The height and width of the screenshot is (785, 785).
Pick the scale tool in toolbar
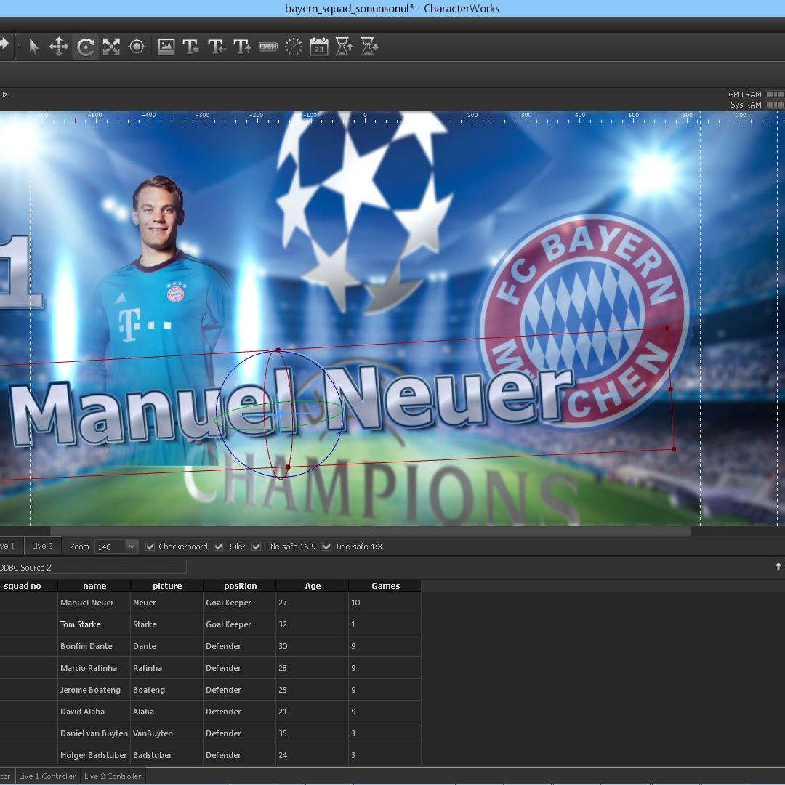pos(111,47)
